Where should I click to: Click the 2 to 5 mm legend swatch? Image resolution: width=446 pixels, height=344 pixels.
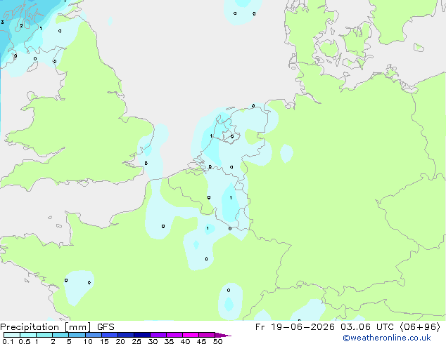(60, 335)
